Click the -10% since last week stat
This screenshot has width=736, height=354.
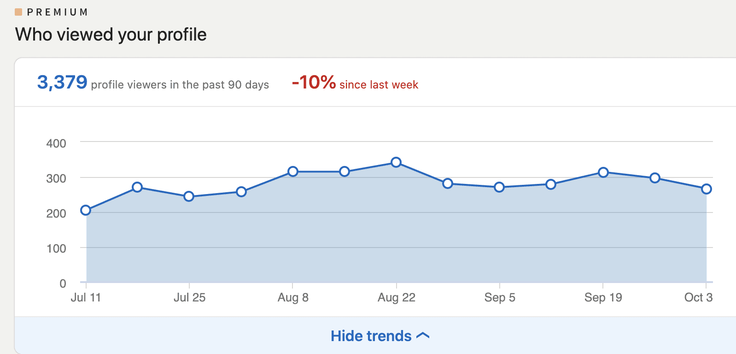(x=355, y=83)
